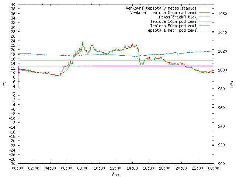Click the pressure tick label '1040'
236x177 pixels.
click(222, 32)
